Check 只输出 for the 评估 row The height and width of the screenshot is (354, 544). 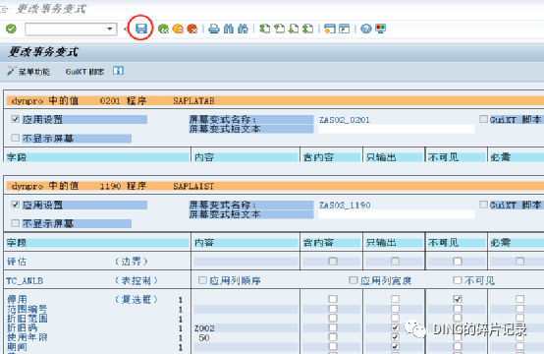(395, 261)
